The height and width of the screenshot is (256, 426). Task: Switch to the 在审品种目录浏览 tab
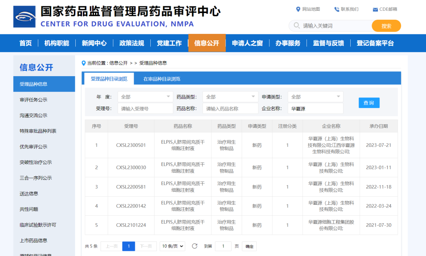162,79
